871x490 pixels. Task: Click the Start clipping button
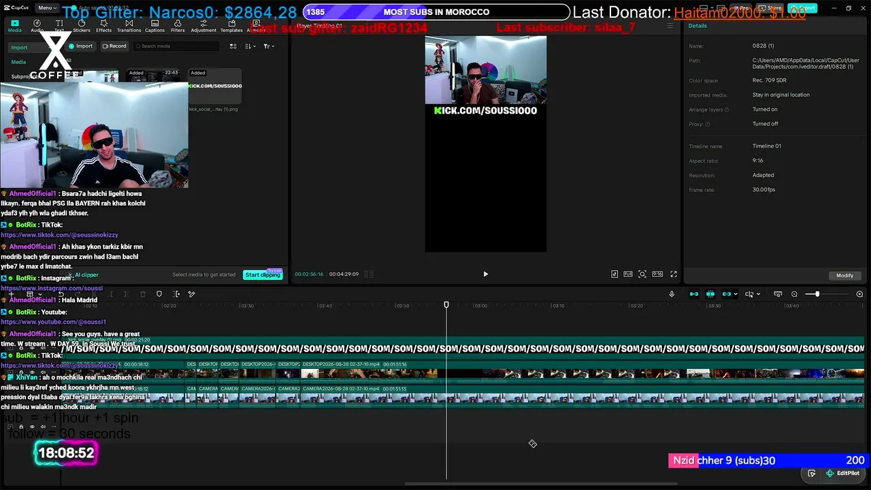click(x=263, y=274)
